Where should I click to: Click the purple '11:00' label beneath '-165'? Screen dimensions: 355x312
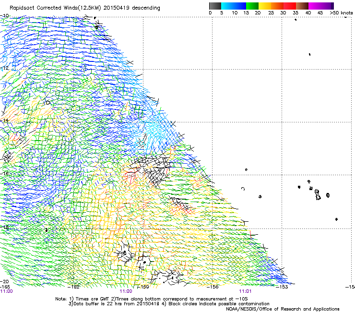(x=7, y=291)
